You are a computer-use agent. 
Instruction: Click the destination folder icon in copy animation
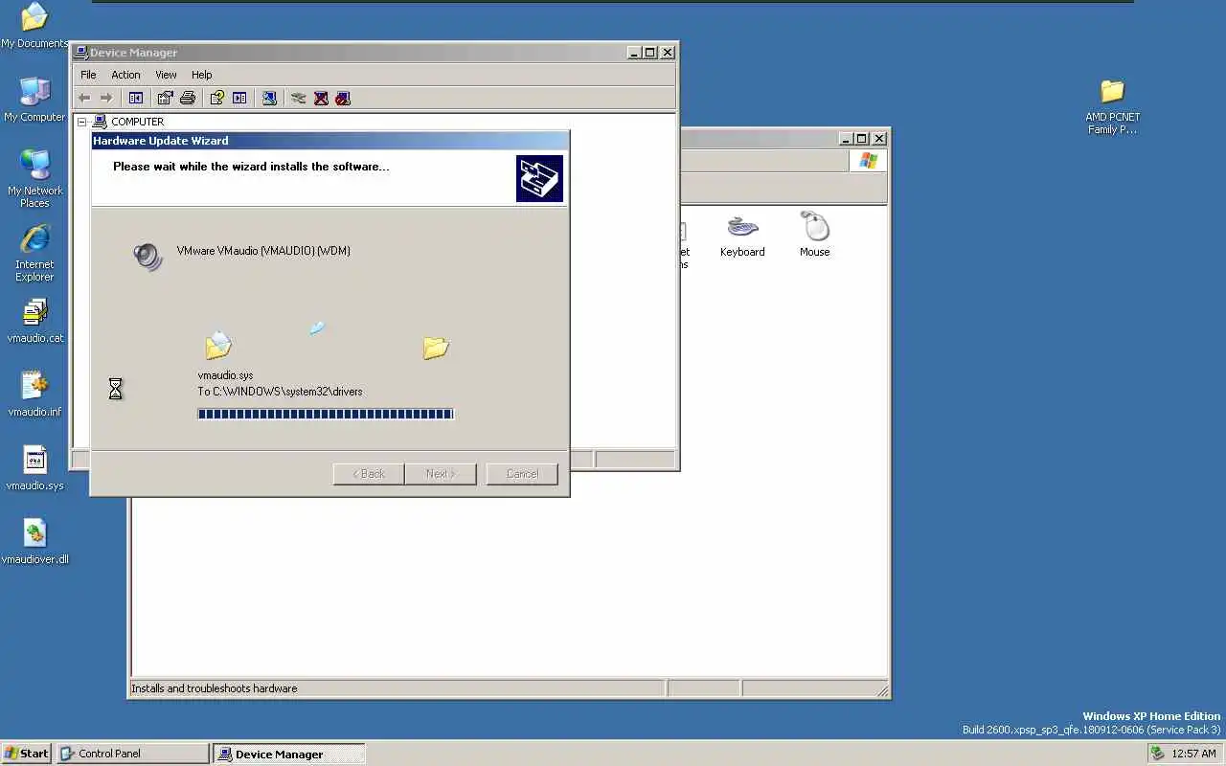436,348
